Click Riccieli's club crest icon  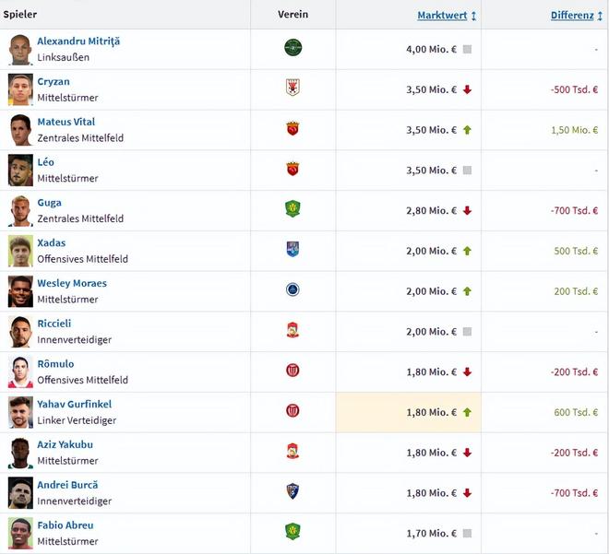coord(293,330)
